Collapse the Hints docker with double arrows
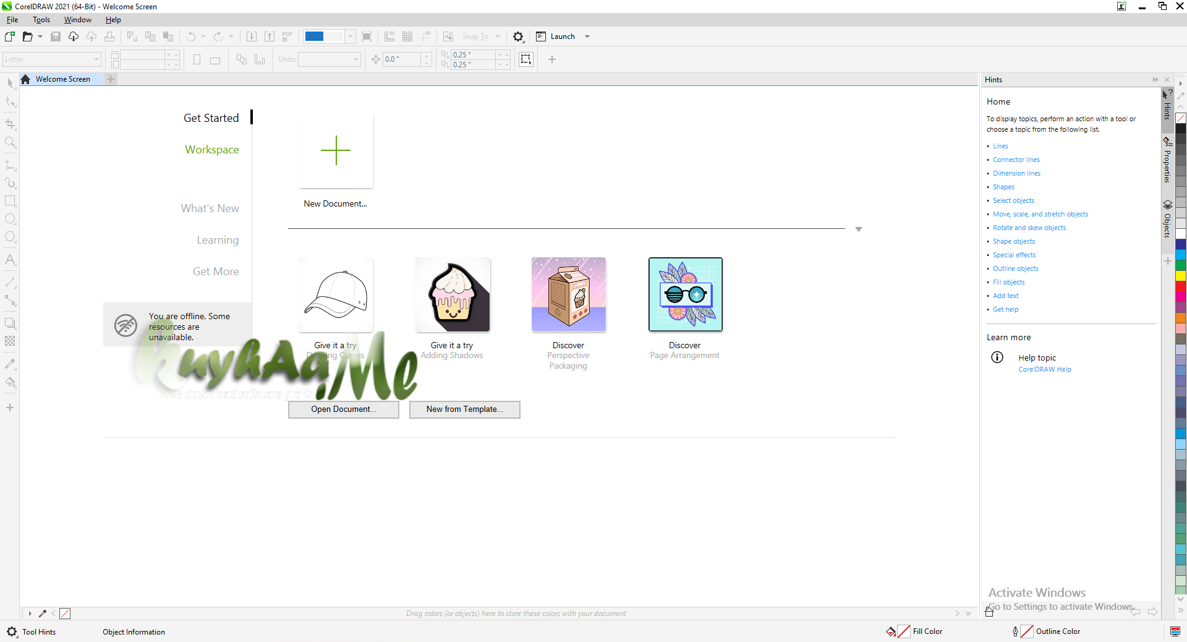1187x642 pixels. 1155,80
